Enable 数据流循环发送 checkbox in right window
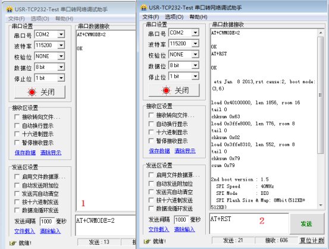The image size is (329, 249). point(151,209)
